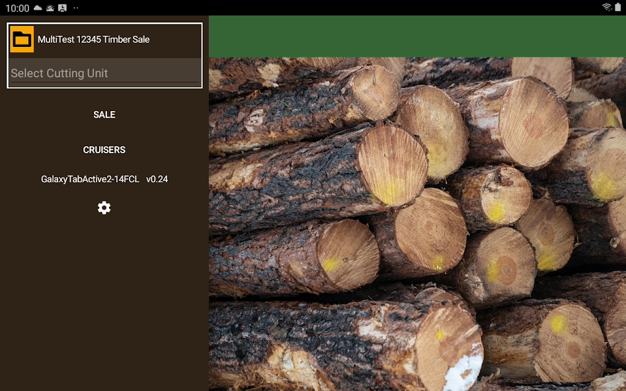
Task: Tap the more notifications dots icon
Action: [x=75, y=8]
